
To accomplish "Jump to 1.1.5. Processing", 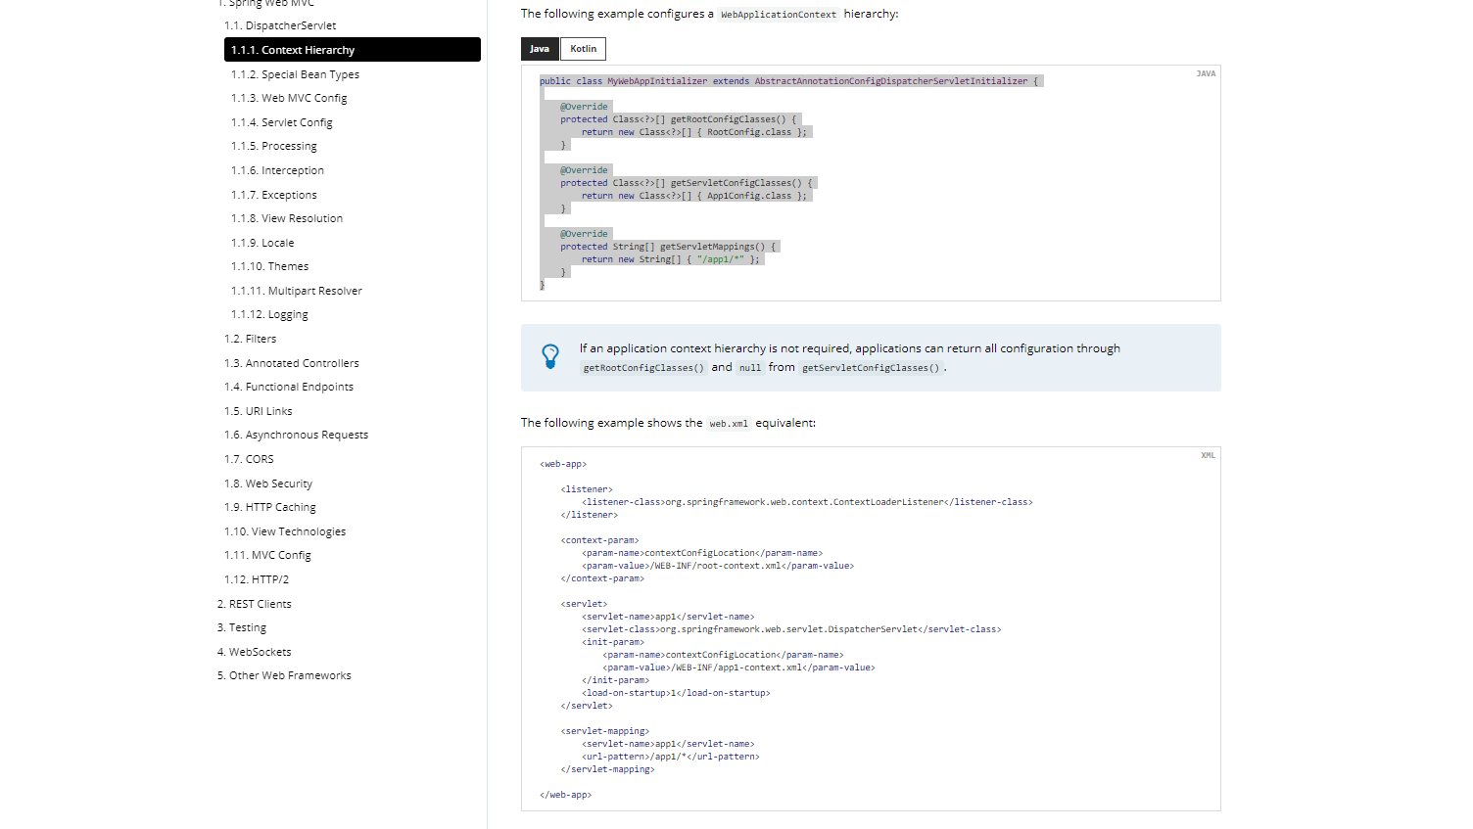I will [274, 146].
